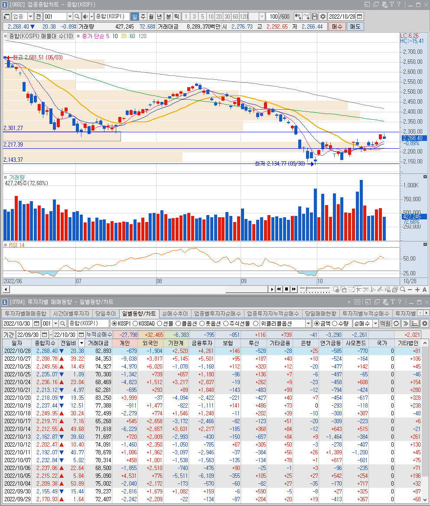The image size is (430, 506).
Task: Open the empty period dropdown after 120 button
Action: click(x=262, y=16)
